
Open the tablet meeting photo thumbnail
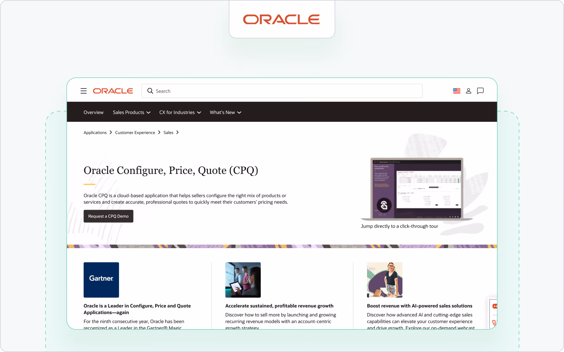(x=243, y=280)
